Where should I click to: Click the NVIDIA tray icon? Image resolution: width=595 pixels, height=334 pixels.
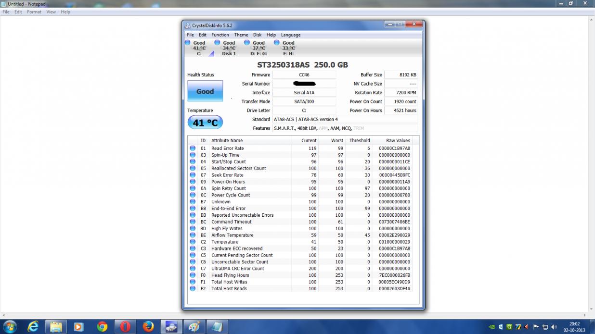(x=491, y=327)
